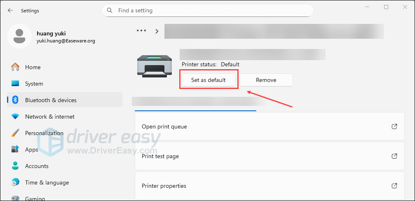Go to Accounts settings
The height and width of the screenshot is (201, 415).
(x=37, y=166)
